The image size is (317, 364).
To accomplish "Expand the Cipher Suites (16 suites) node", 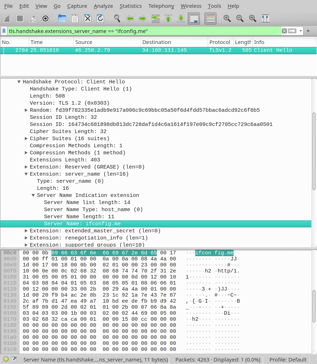I will tap(26, 138).
